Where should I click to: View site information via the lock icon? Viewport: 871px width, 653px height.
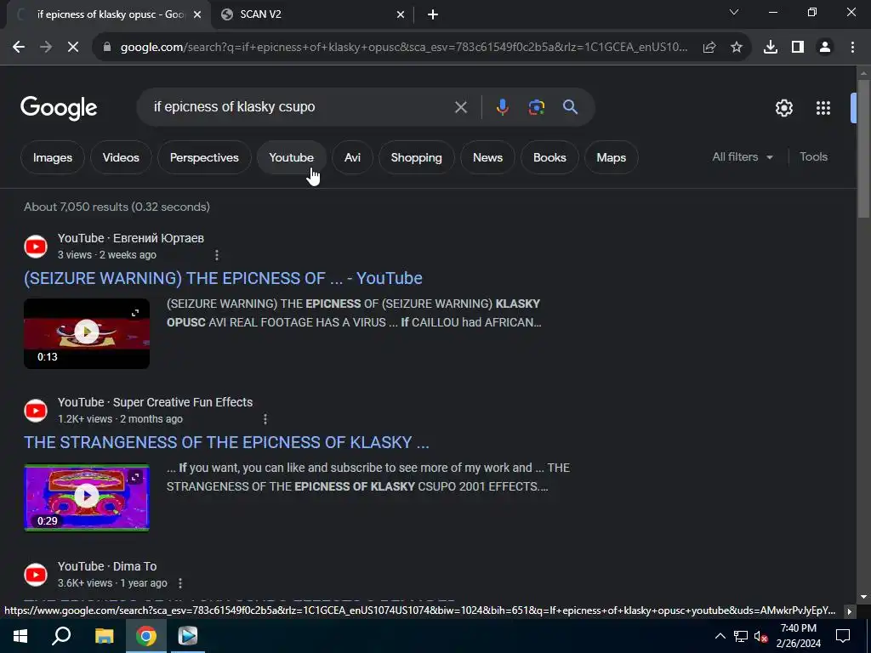tap(107, 48)
